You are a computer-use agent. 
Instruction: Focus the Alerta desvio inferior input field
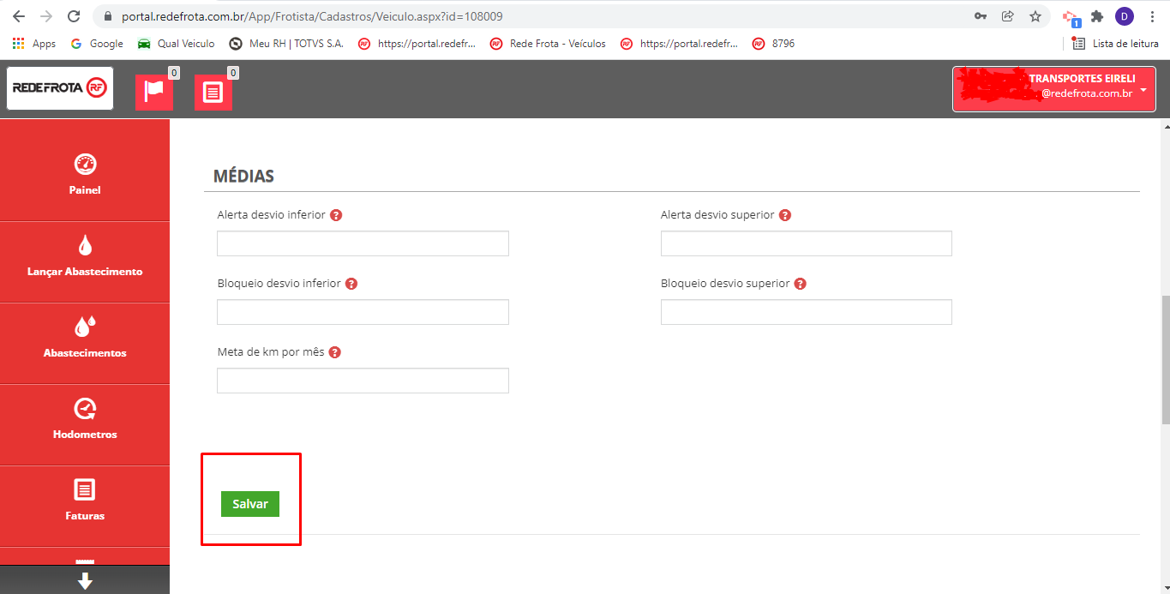(363, 243)
